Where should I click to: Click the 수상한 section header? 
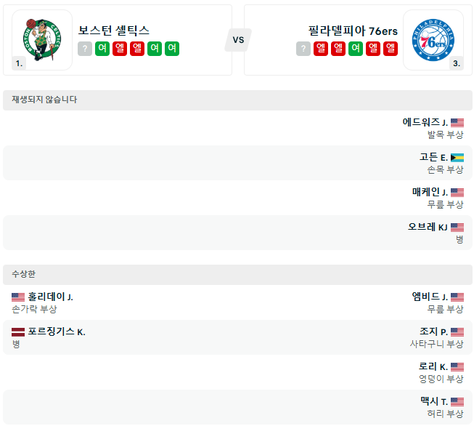(x=24, y=274)
